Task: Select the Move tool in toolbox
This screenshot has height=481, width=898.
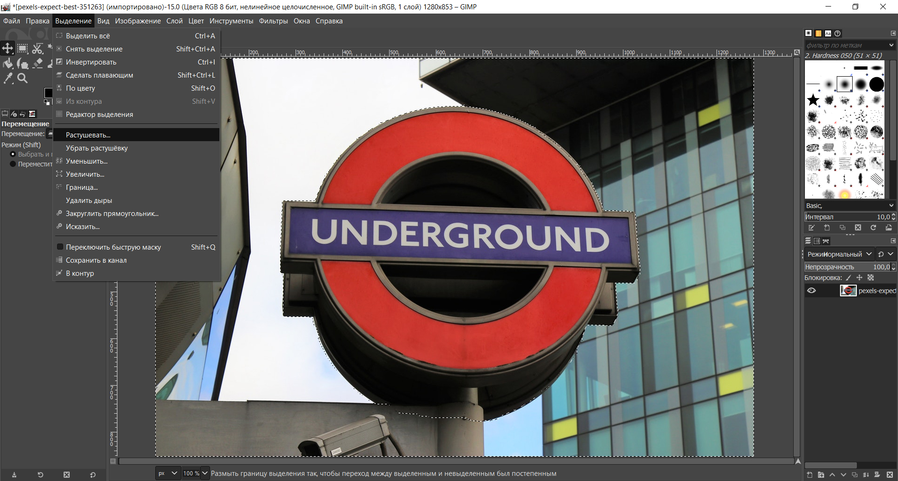Action: tap(7, 48)
